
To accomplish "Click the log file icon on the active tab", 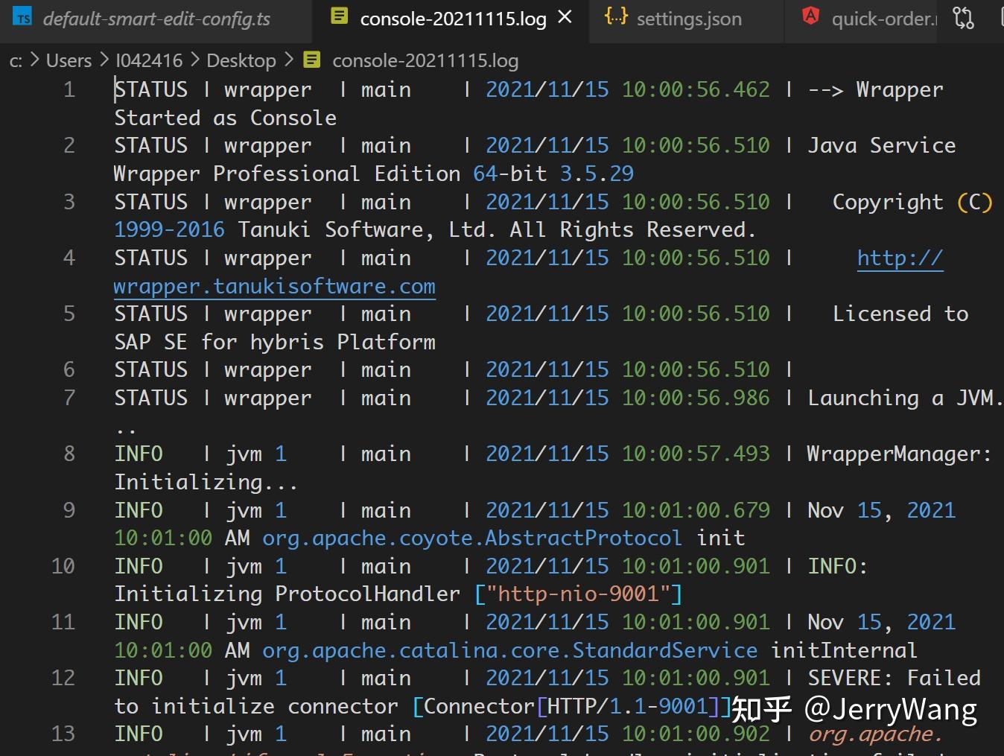I will tap(339, 16).
